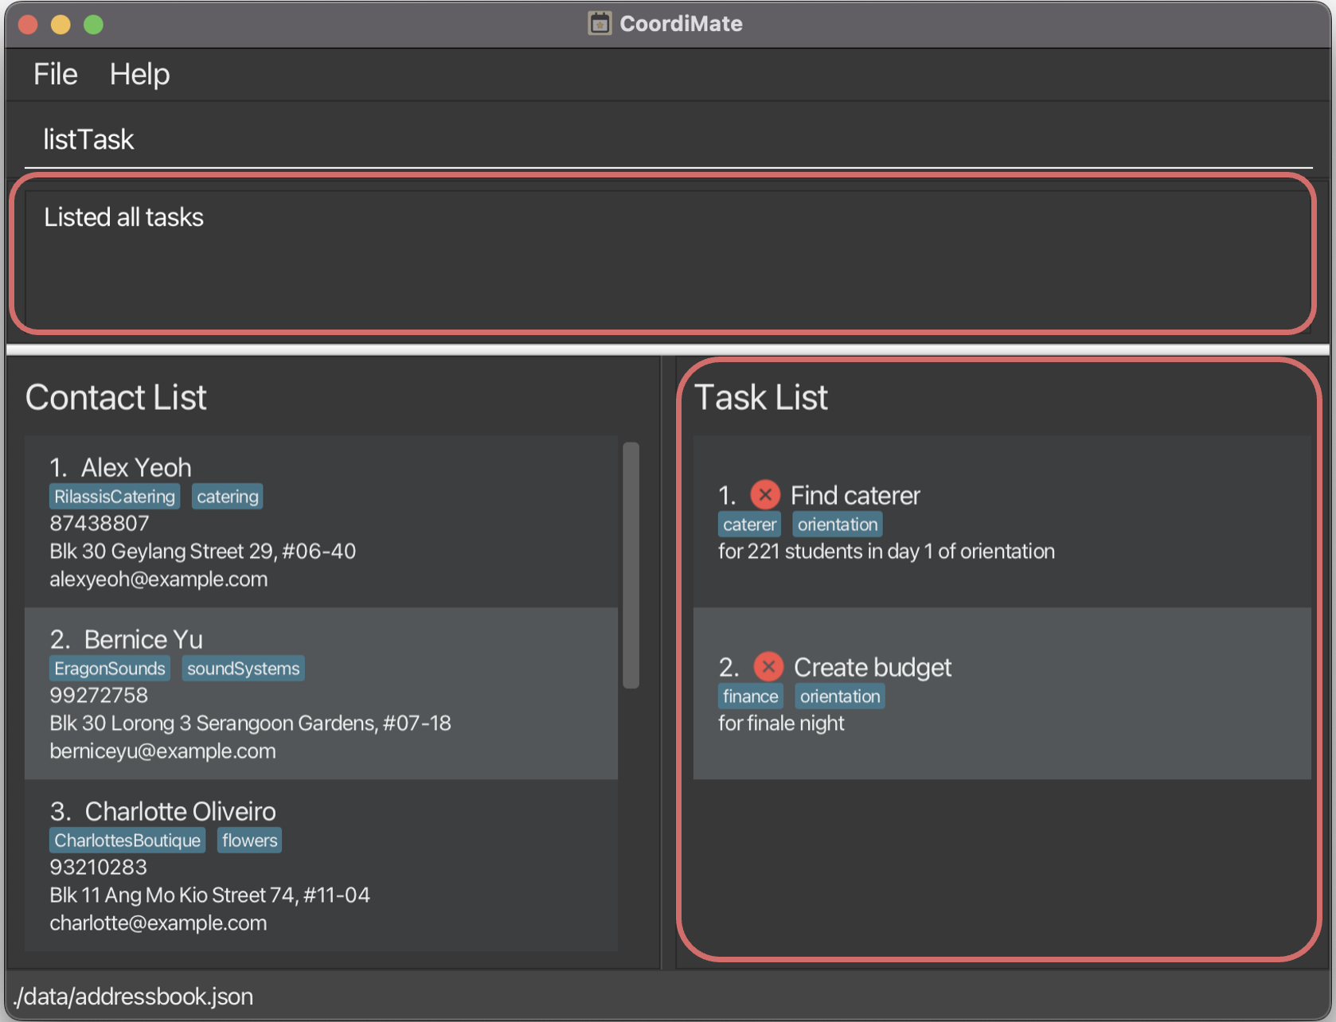Click the contact list vertical scrollbar

pos(631,565)
